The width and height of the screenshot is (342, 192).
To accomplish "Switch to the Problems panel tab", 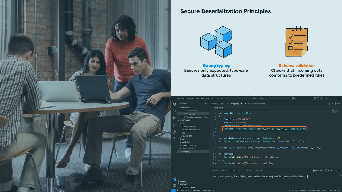I will (215, 171).
